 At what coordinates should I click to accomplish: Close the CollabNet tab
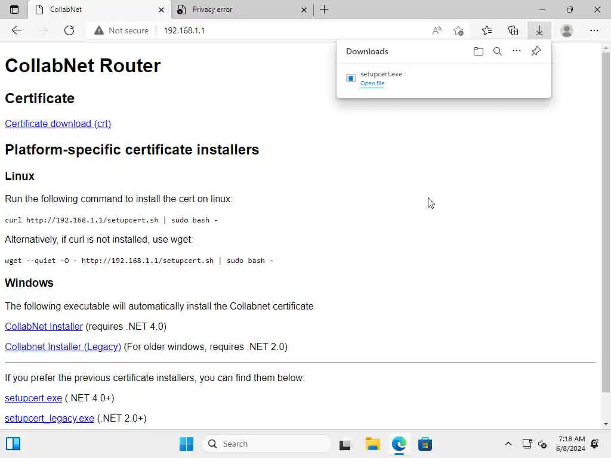pyautogui.click(x=161, y=10)
